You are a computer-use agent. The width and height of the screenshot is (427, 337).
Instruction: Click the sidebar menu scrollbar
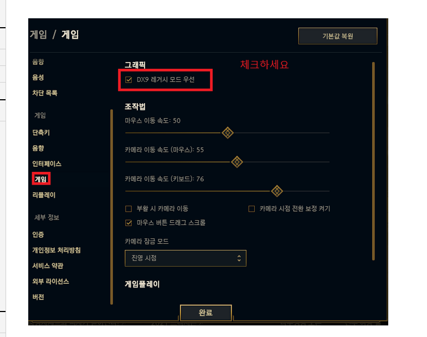coord(112,207)
